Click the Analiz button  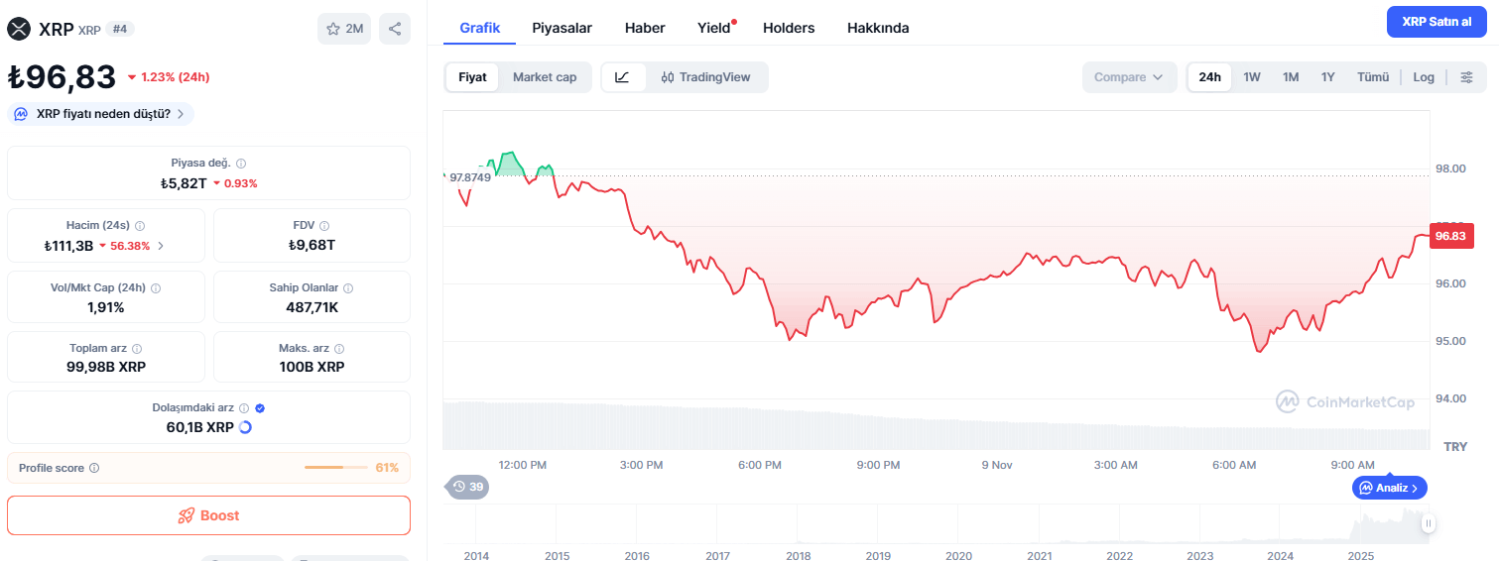1390,488
